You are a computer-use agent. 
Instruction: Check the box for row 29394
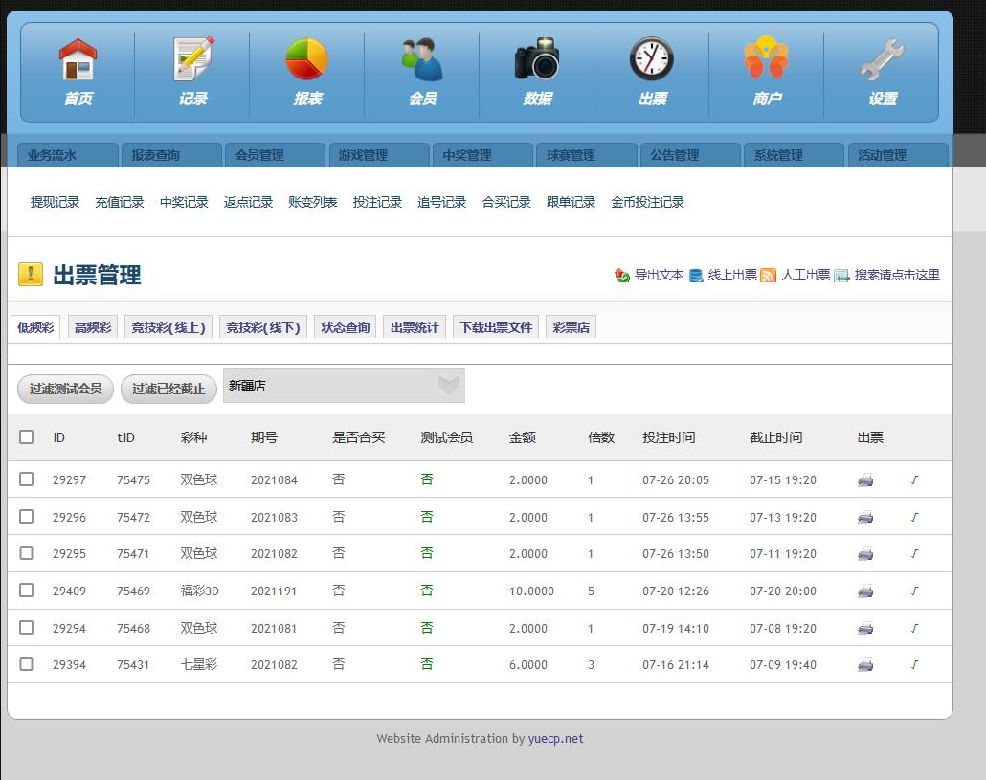tap(27, 664)
